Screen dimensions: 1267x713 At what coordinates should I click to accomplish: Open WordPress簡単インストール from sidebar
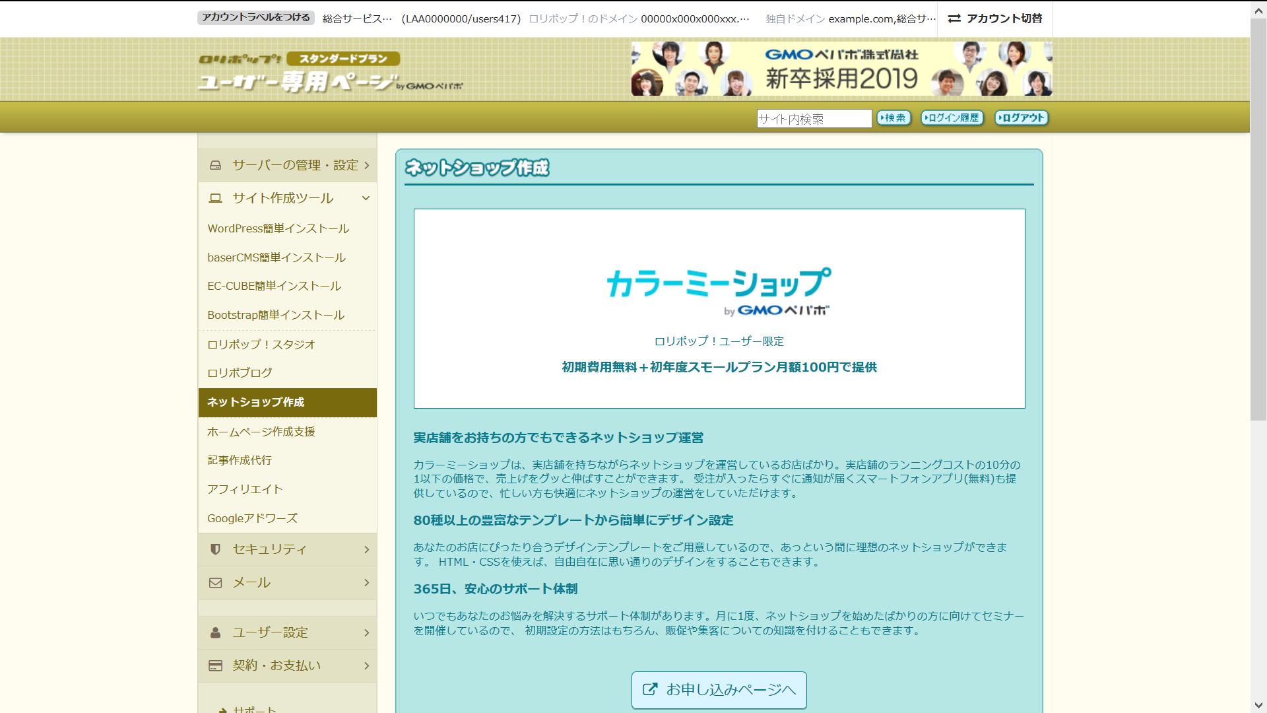click(278, 228)
